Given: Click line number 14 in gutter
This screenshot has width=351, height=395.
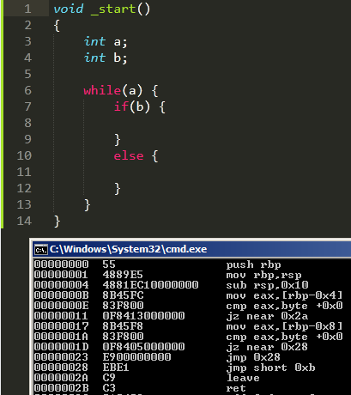Looking at the screenshot, I should click(x=24, y=221).
